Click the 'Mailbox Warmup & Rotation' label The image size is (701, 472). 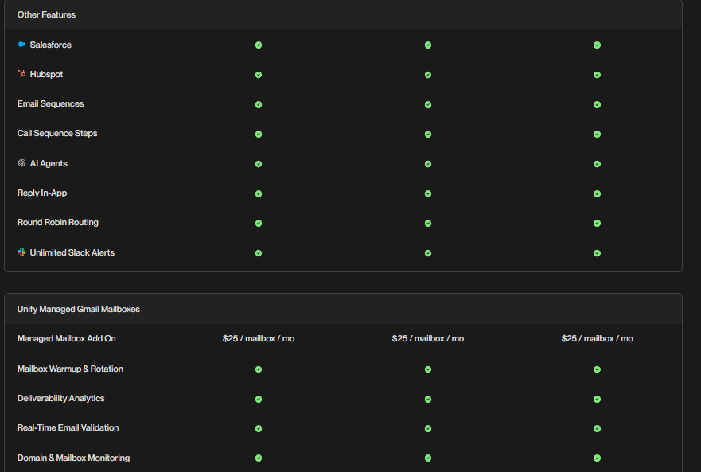tap(70, 369)
